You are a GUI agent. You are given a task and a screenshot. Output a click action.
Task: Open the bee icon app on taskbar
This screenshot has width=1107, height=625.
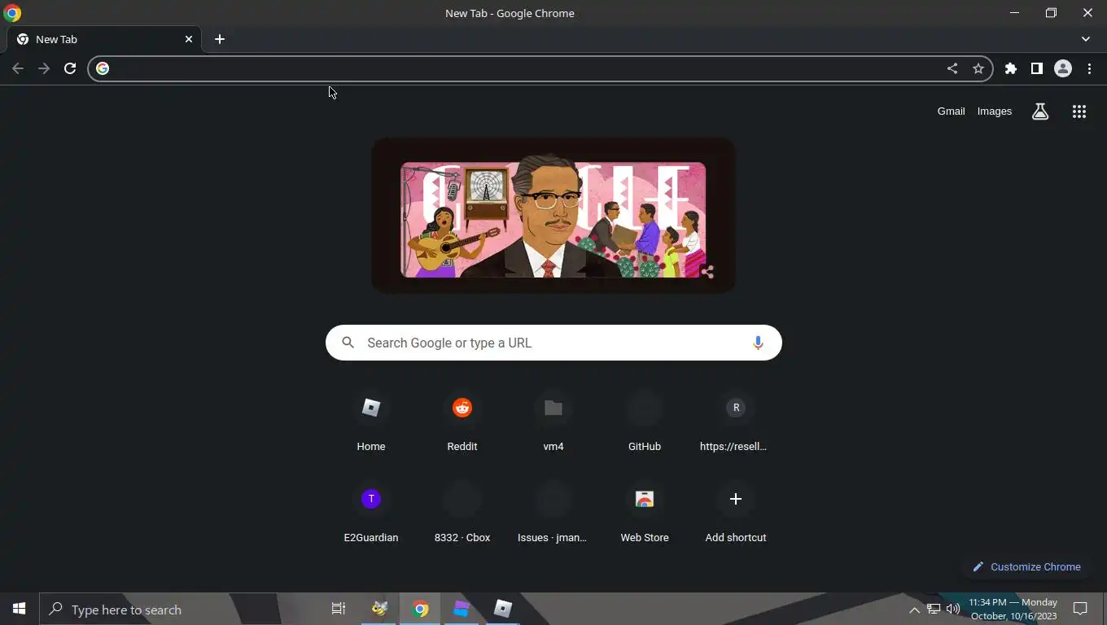[x=379, y=609]
